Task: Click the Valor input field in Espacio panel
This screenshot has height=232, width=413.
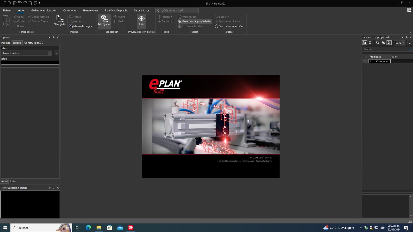Action: coord(30,63)
